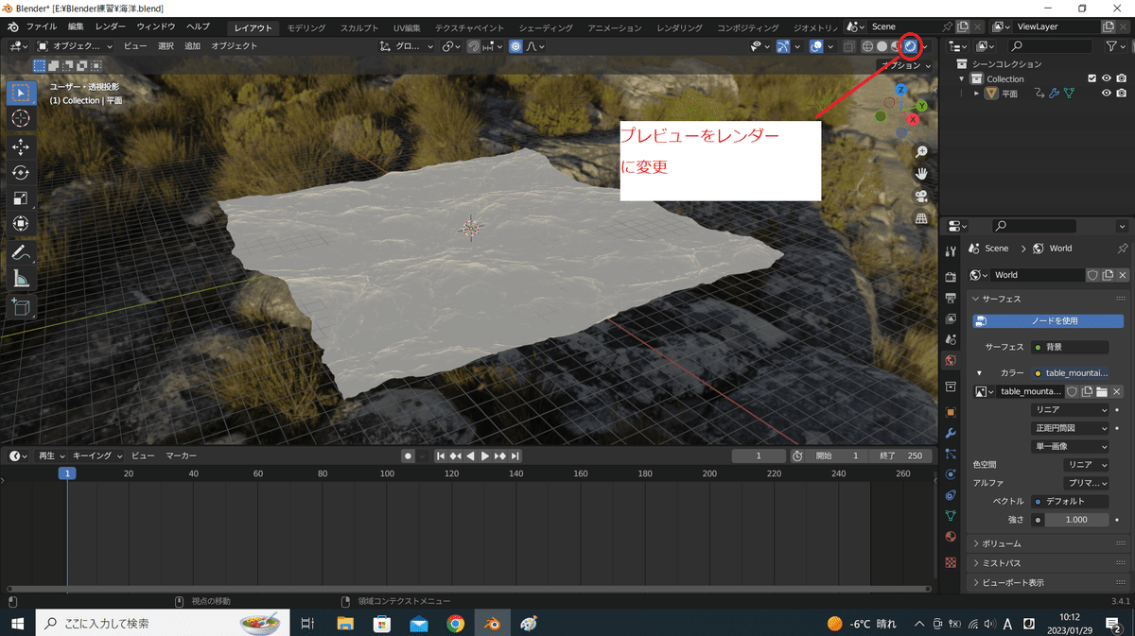Hide 平面 object in viewport via eye

pos(1107,94)
